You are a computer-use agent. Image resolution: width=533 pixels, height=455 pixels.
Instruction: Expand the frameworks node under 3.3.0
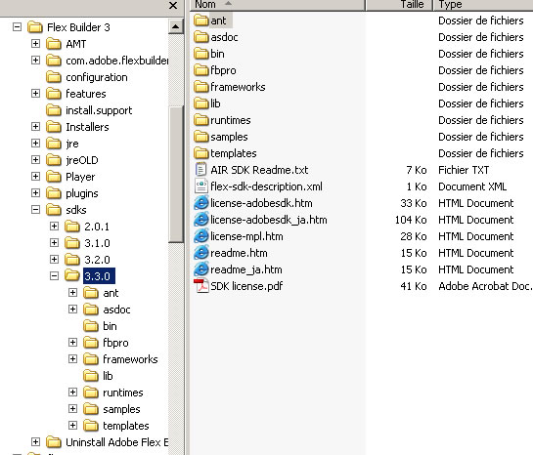point(72,358)
